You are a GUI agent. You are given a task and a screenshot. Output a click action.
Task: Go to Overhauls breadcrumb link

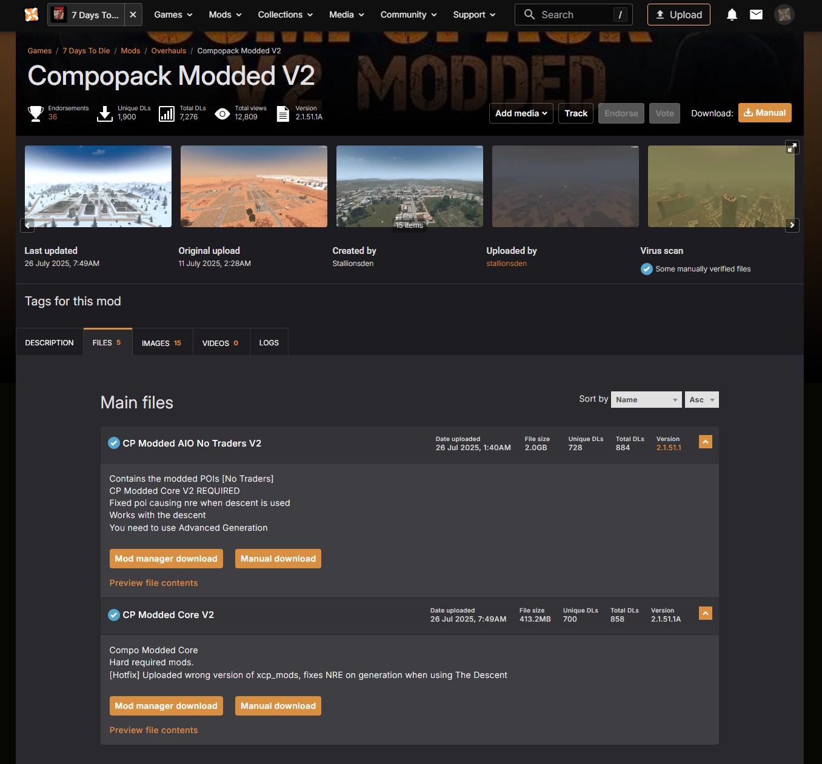169,51
